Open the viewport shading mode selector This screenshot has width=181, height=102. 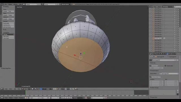click(x=33, y=89)
